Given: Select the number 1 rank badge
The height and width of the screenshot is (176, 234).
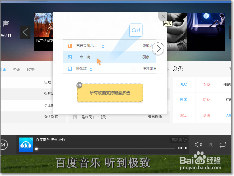Looking at the screenshot, I should click(70, 46).
